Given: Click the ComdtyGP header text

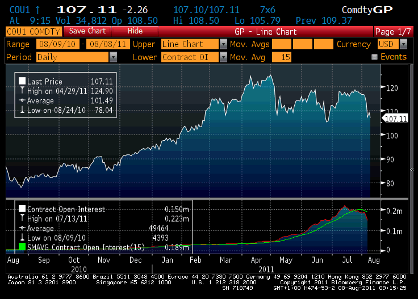Looking at the screenshot, I should click(x=367, y=10).
